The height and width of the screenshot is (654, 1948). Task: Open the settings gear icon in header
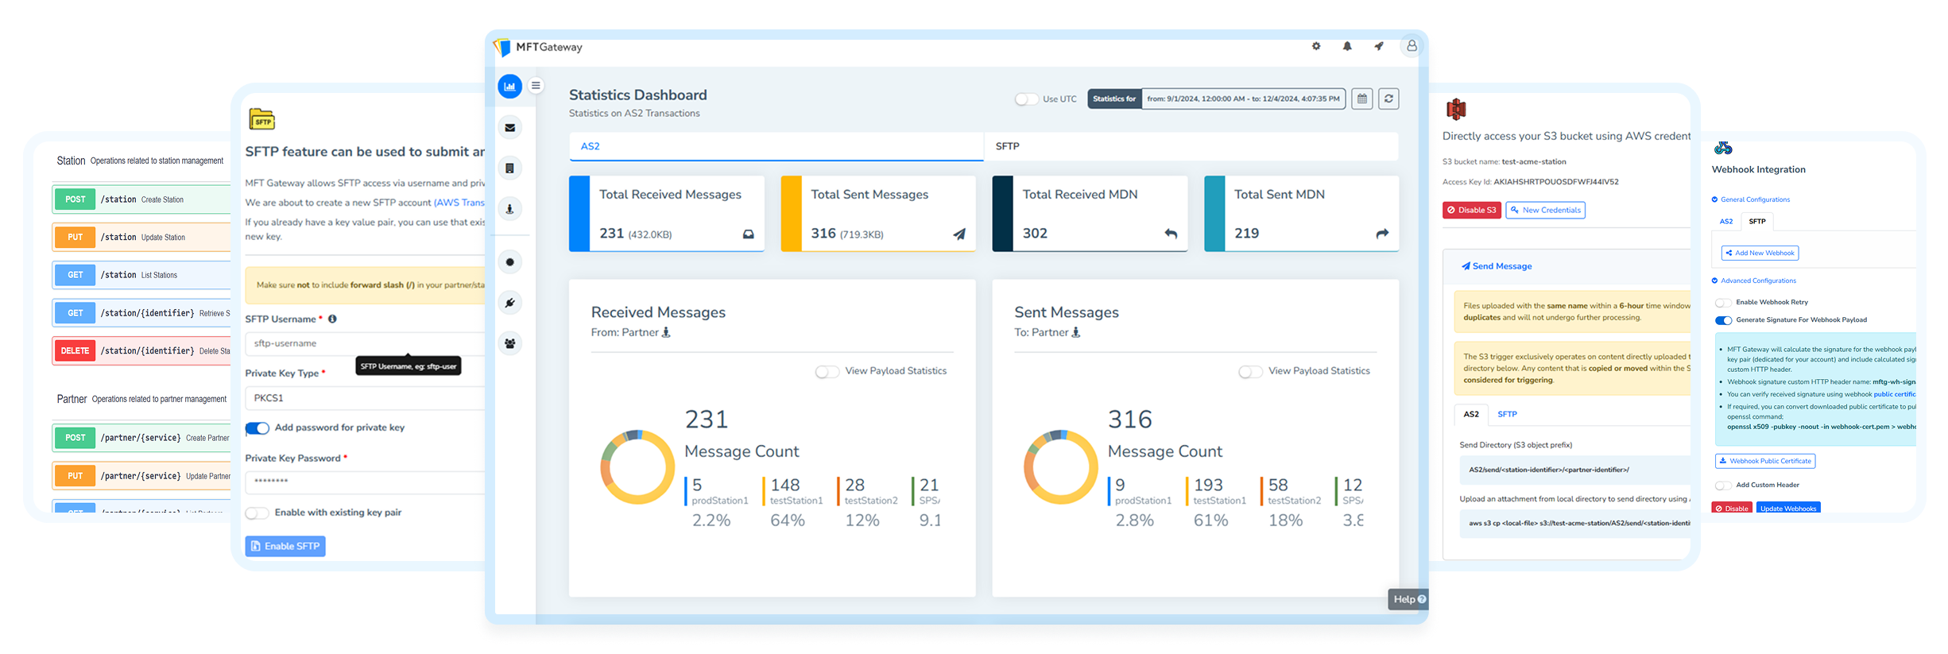point(1316,47)
